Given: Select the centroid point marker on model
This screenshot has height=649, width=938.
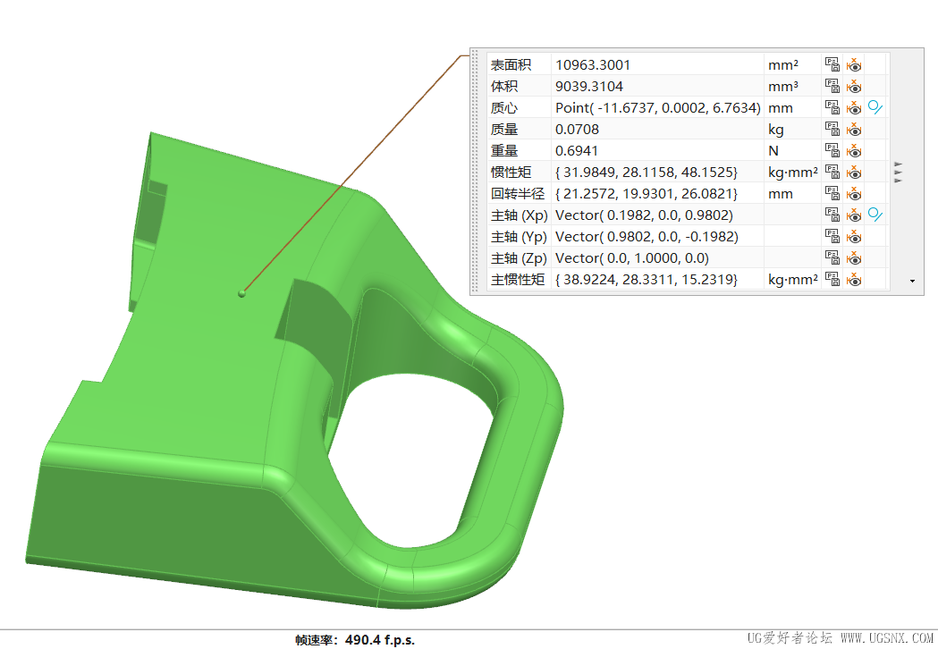Looking at the screenshot, I should tap(241, 293).
